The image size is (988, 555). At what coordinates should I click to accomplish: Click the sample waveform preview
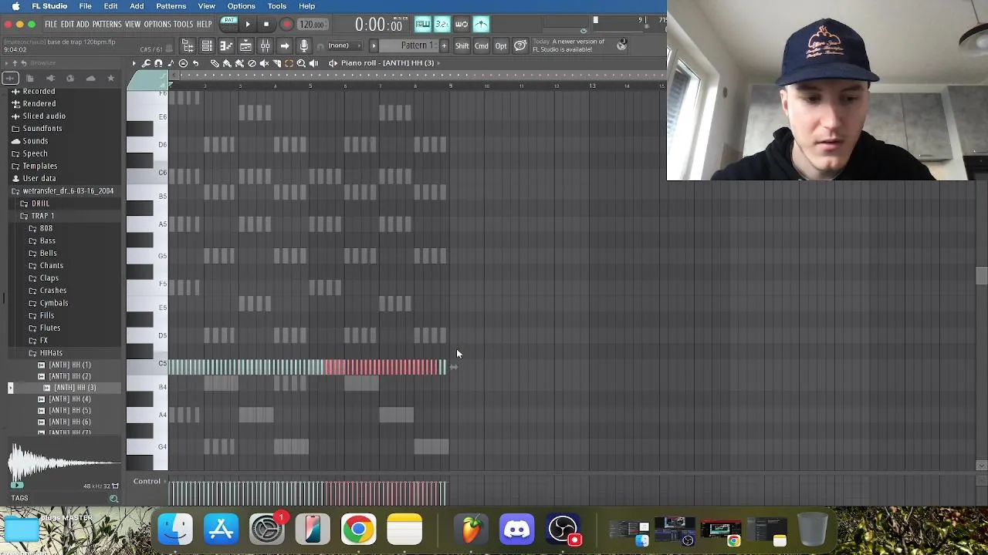coord(63,462)
